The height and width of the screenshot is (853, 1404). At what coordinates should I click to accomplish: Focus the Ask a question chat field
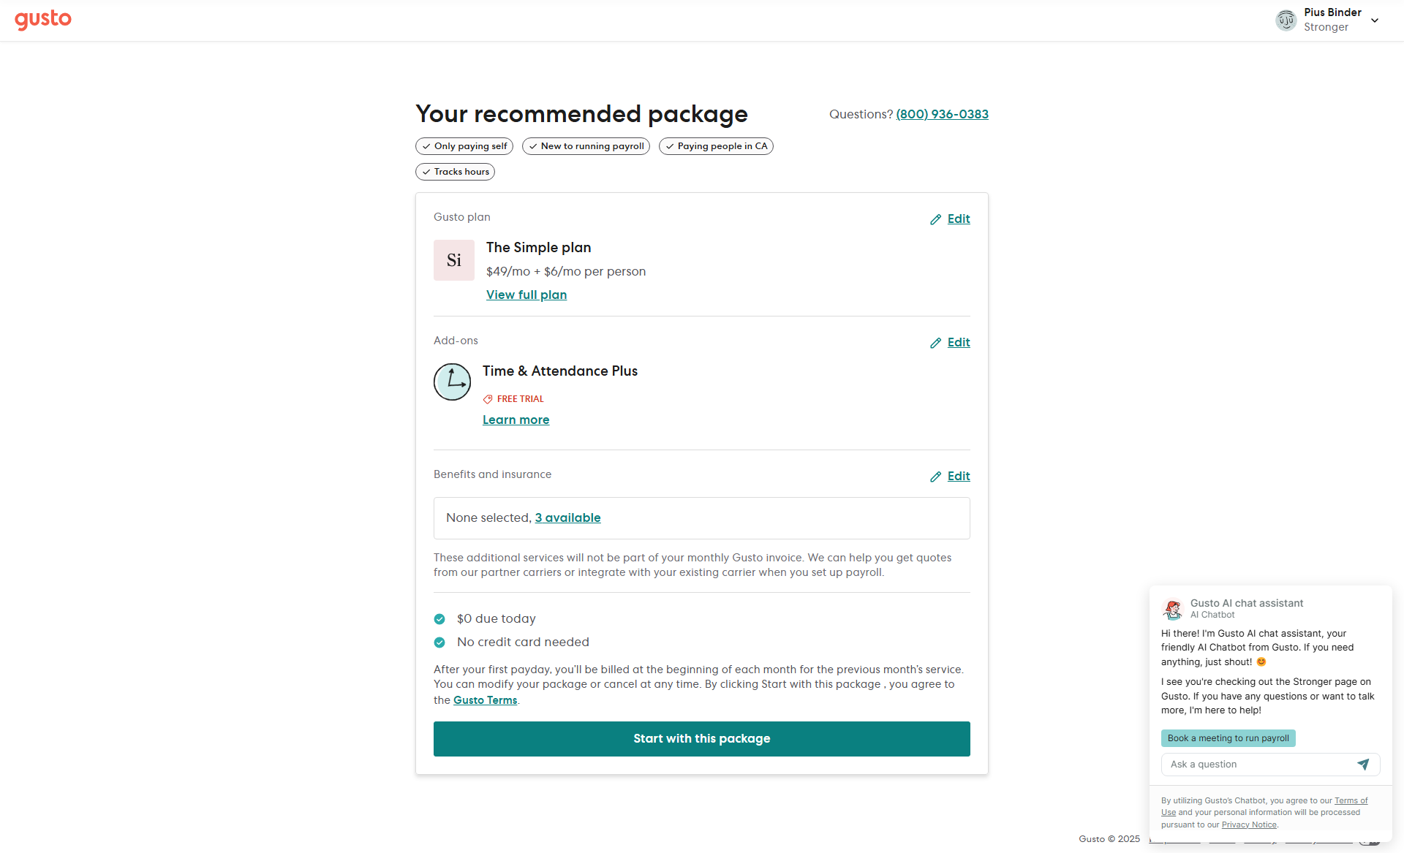(1258, 765)
